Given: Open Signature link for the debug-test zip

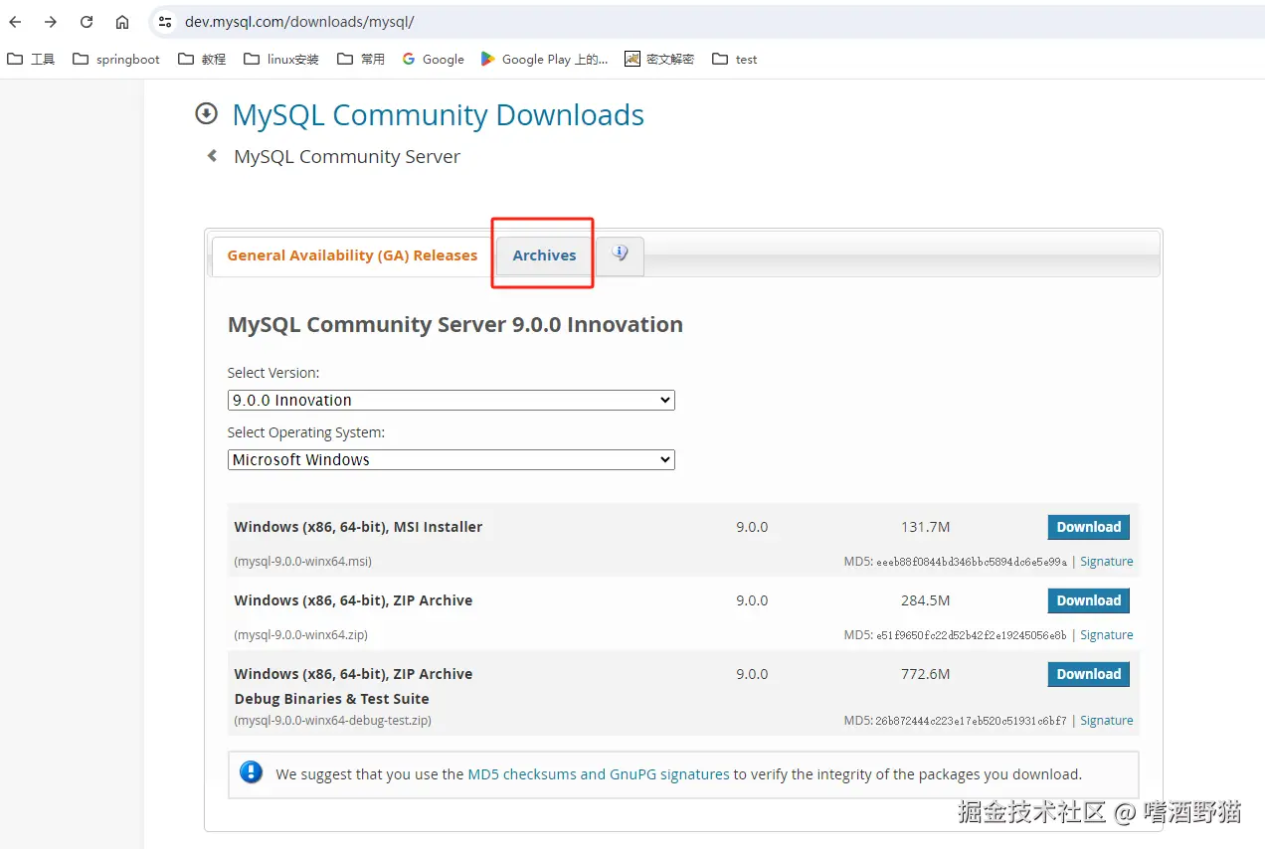Looking at the screenshot, I should (1107, 721).
